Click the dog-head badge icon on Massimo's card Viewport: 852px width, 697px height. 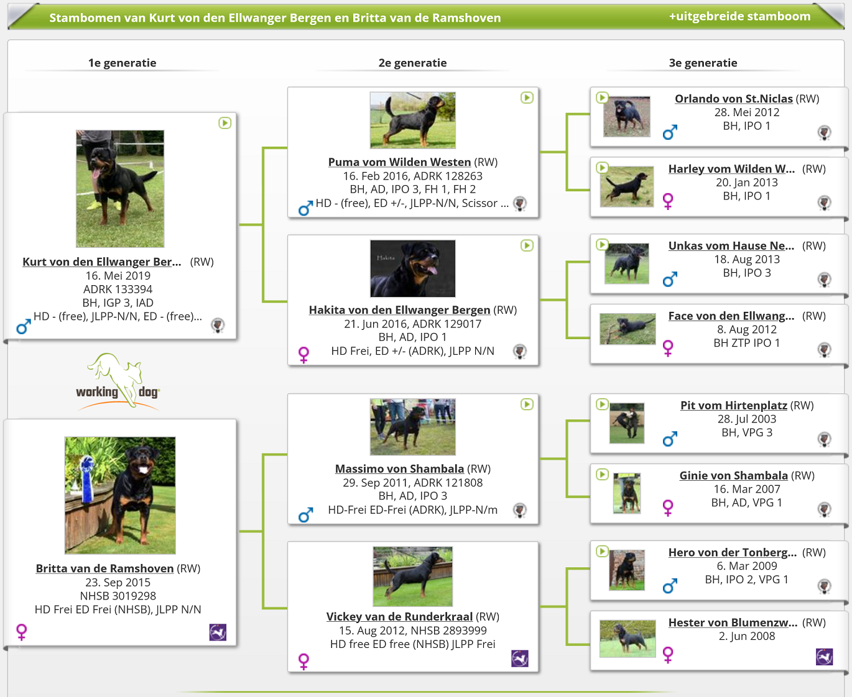coord(520,511)
